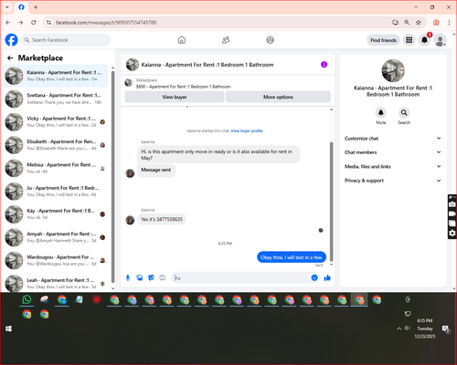The height and width of the screenshot is (365, 457).
Task: Send a thumbs-up like
Action: tap(327, 277)
